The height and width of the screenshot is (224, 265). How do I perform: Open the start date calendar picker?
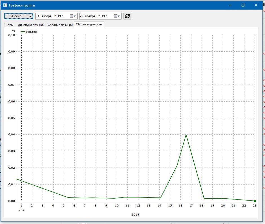[x=72, y=16]
